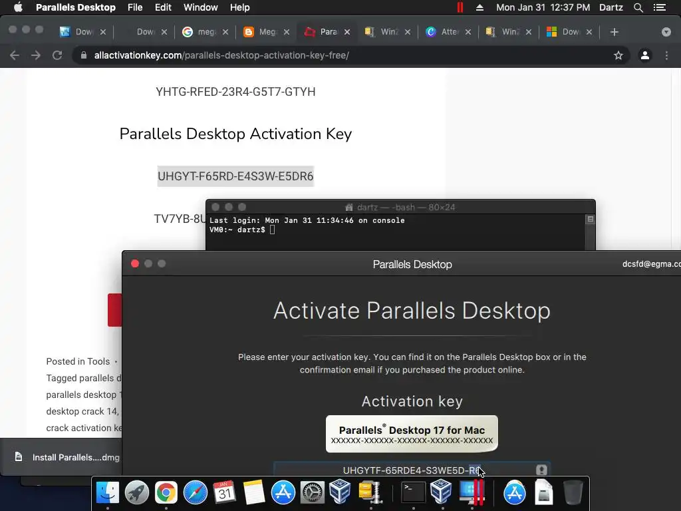This screenshot has height=511, width=681.
Task: Click the eject icon in menu bar
Action: click(x=479, y=7)
